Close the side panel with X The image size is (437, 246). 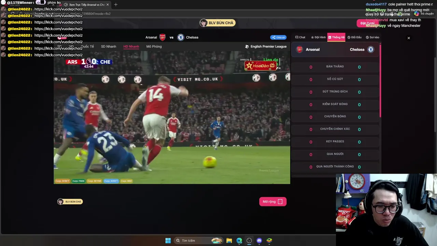coord(409,38)
